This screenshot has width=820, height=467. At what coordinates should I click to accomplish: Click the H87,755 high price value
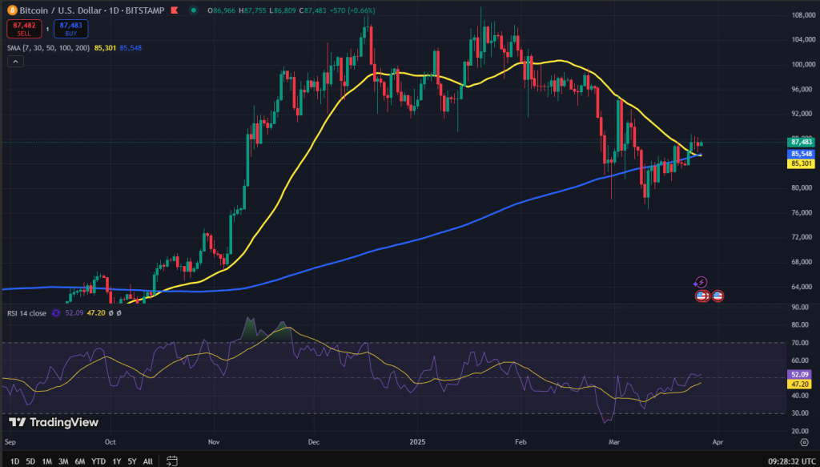(252, 10)
